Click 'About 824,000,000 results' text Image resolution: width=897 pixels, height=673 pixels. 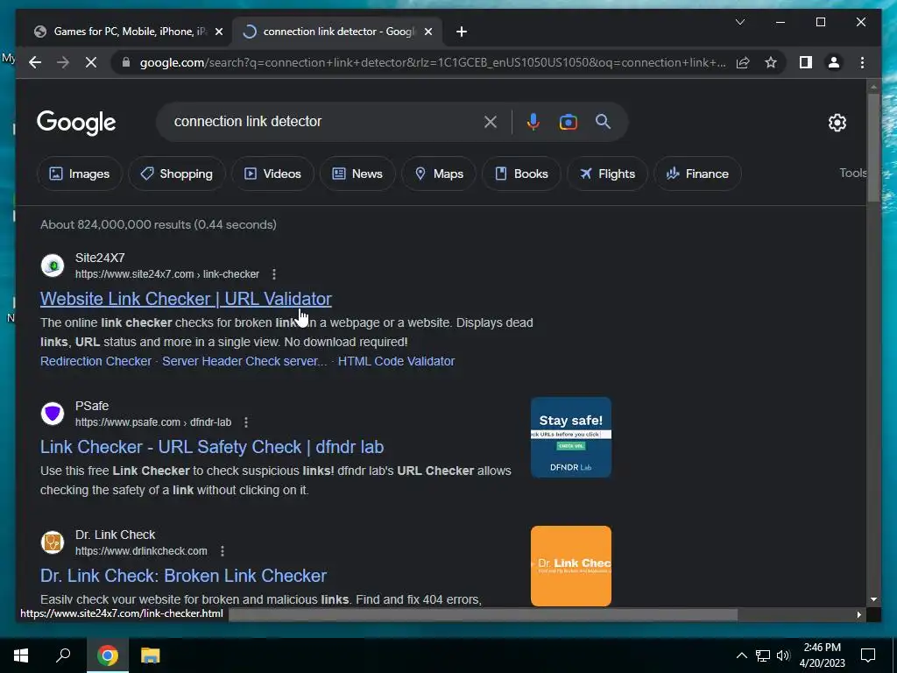[x=115, y=224]
